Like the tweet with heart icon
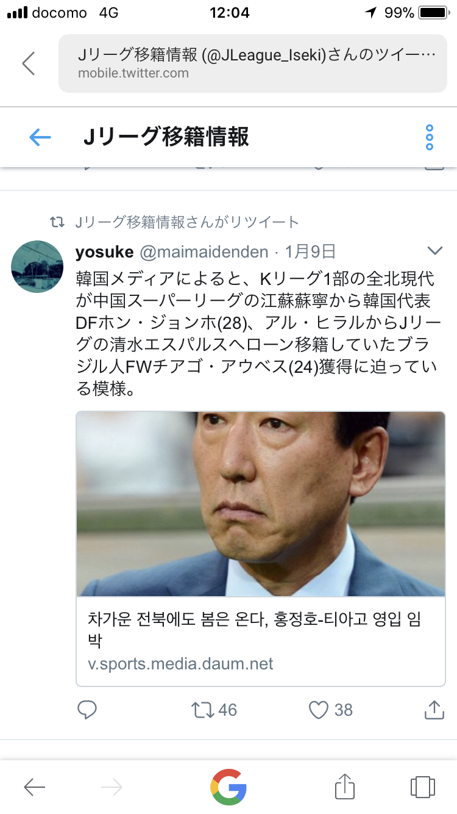The width and height of the screenshot is (457, 814). click(319, 710)
